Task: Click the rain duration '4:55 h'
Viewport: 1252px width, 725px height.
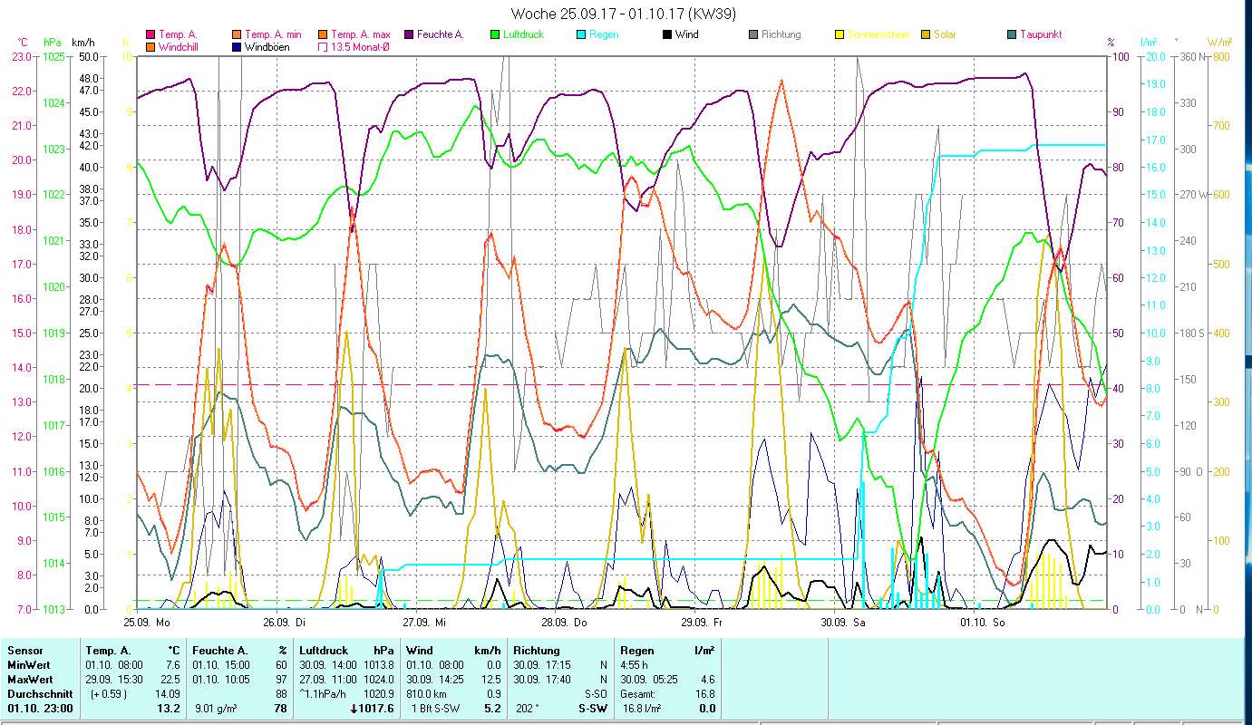Action: (634, 665)
